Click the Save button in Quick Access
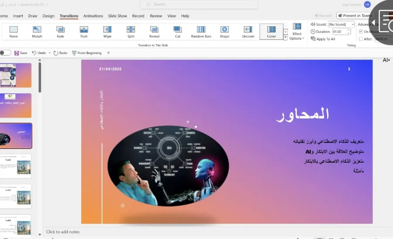The image size is (393, 239). tap(21, 53)
